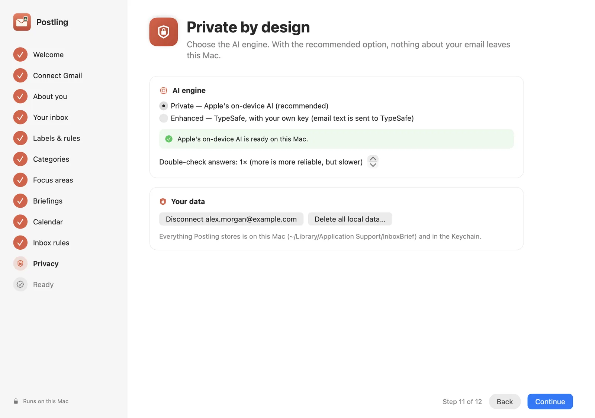Click the Runs on this Mac label
The width and height of the screenshot is (595, 418).
pos(46,401)
